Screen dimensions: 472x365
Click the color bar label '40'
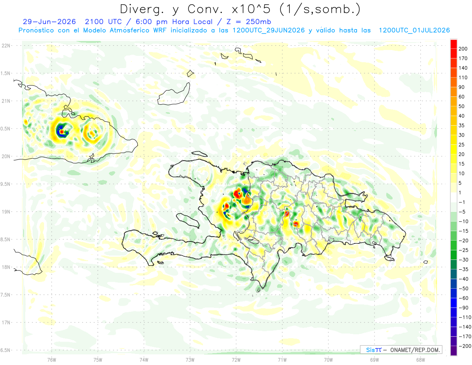click(x=462, y=116)
